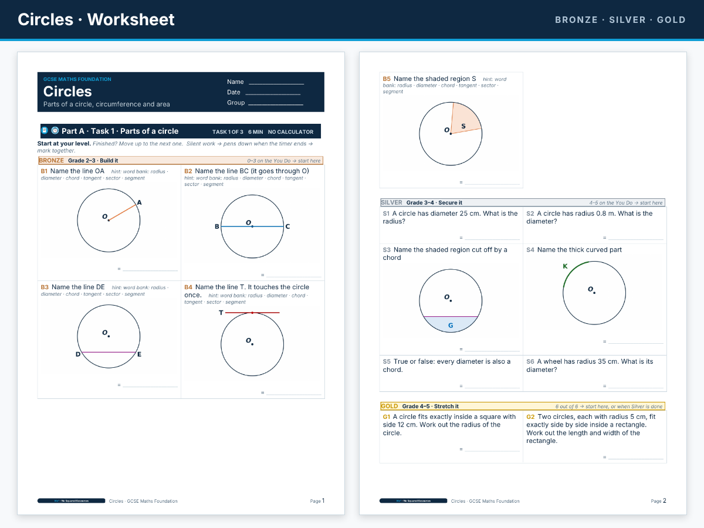Click the answer line for question B1
Screen dimensions: 704x528
(x=150, y=270)
